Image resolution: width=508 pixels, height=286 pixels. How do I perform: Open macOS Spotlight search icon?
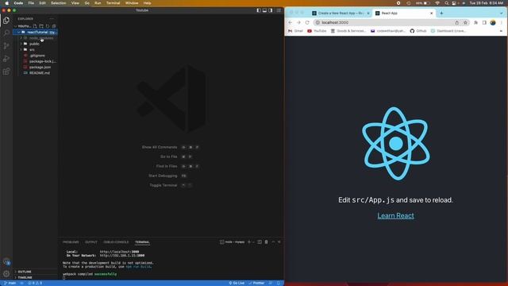446,3
